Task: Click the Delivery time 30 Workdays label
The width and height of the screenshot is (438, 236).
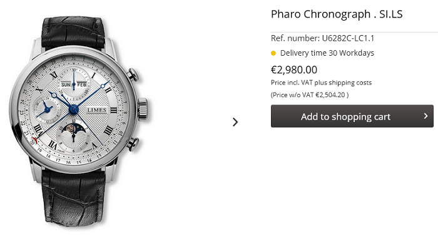Action: pos(327,53)
